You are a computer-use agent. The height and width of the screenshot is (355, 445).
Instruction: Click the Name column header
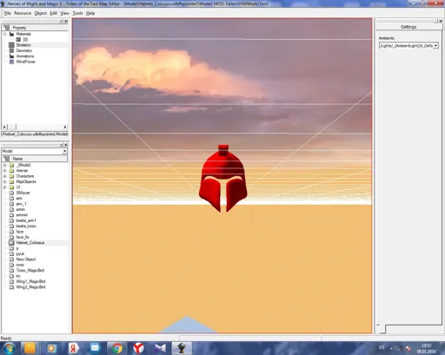point(35,159)
